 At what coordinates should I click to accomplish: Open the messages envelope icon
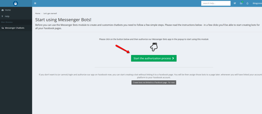pyautogui.click(x=241, y=3)
